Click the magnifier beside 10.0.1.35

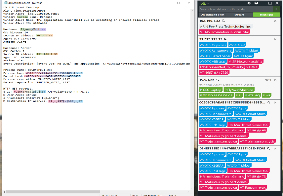(217, 80)
